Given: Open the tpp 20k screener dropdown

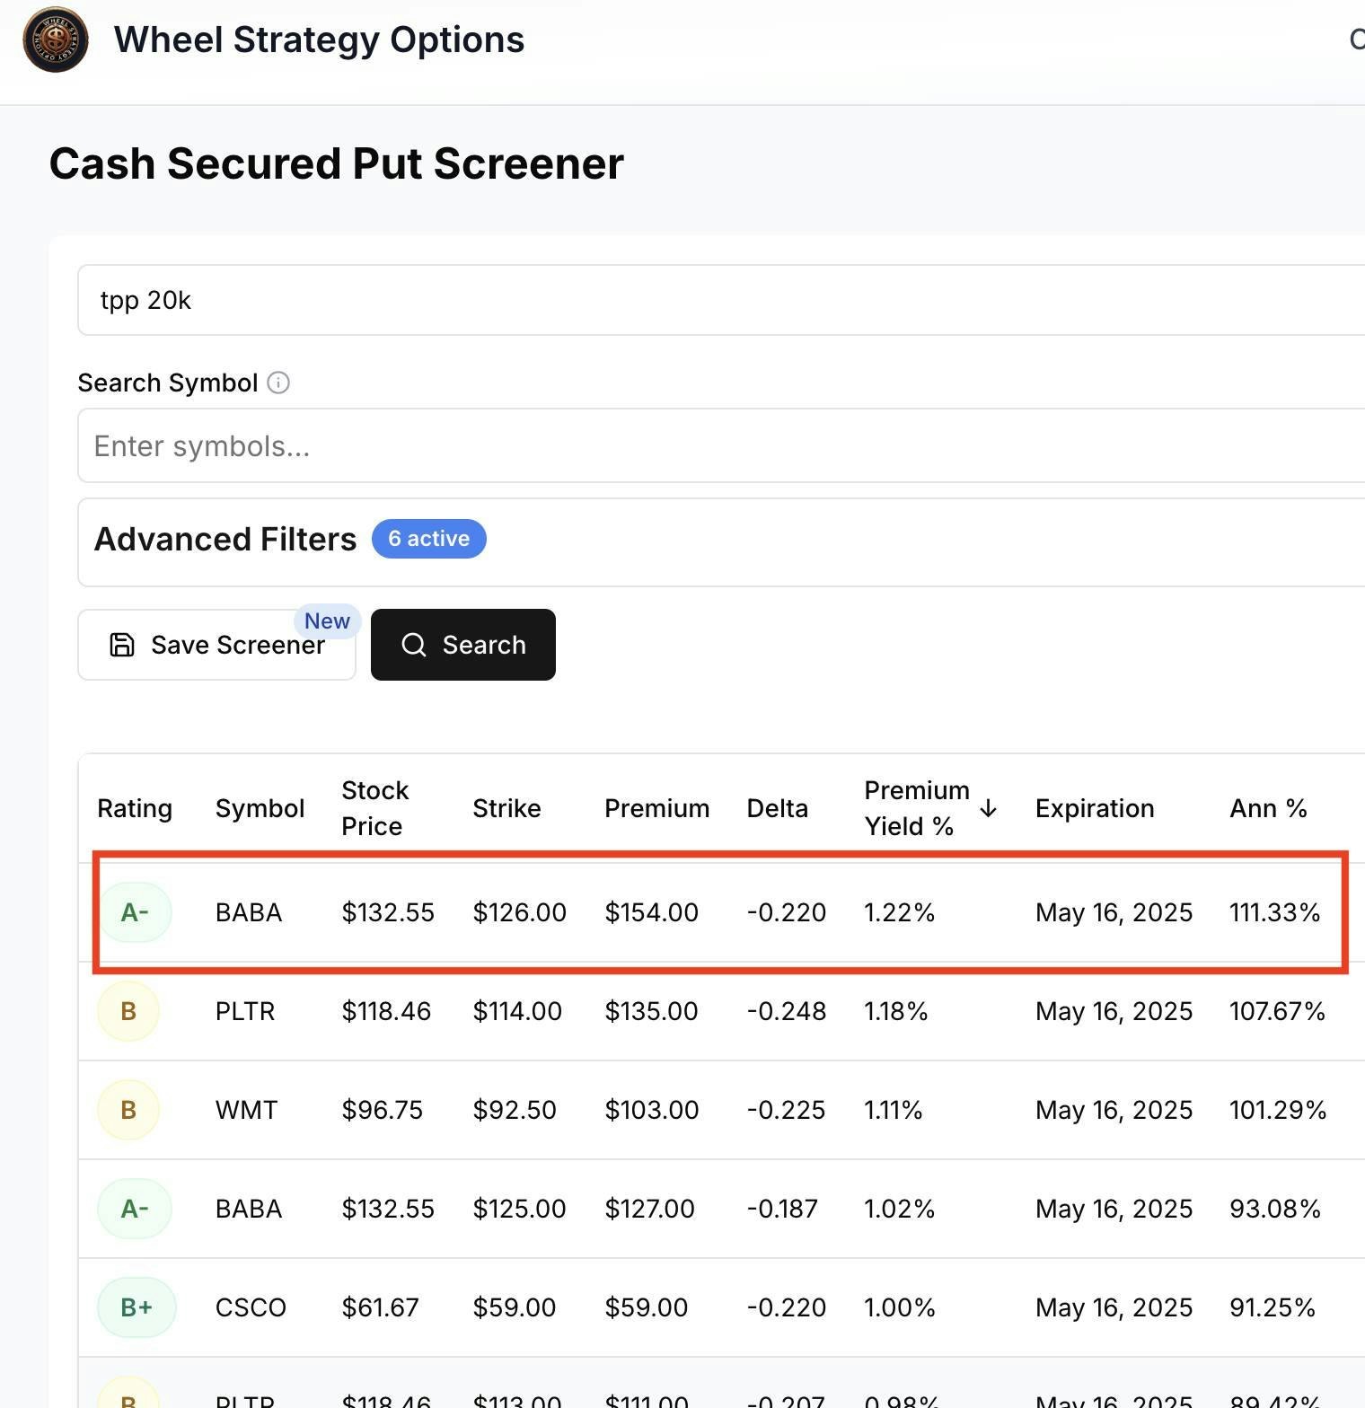Looking at the screenshot, I should coord(718,300).
